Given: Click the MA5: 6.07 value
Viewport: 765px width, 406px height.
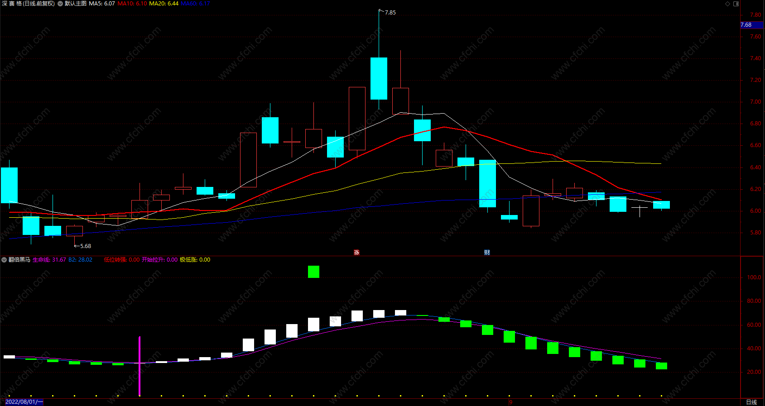Looking at the screenshot, I should 102,4.
